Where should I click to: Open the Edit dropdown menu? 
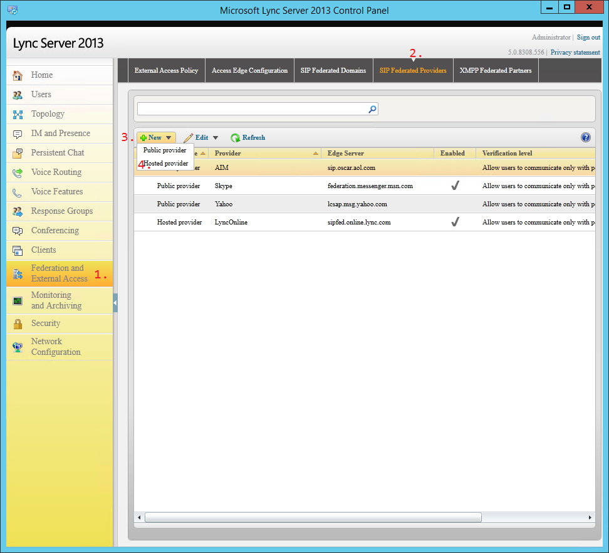click(201, 137)
